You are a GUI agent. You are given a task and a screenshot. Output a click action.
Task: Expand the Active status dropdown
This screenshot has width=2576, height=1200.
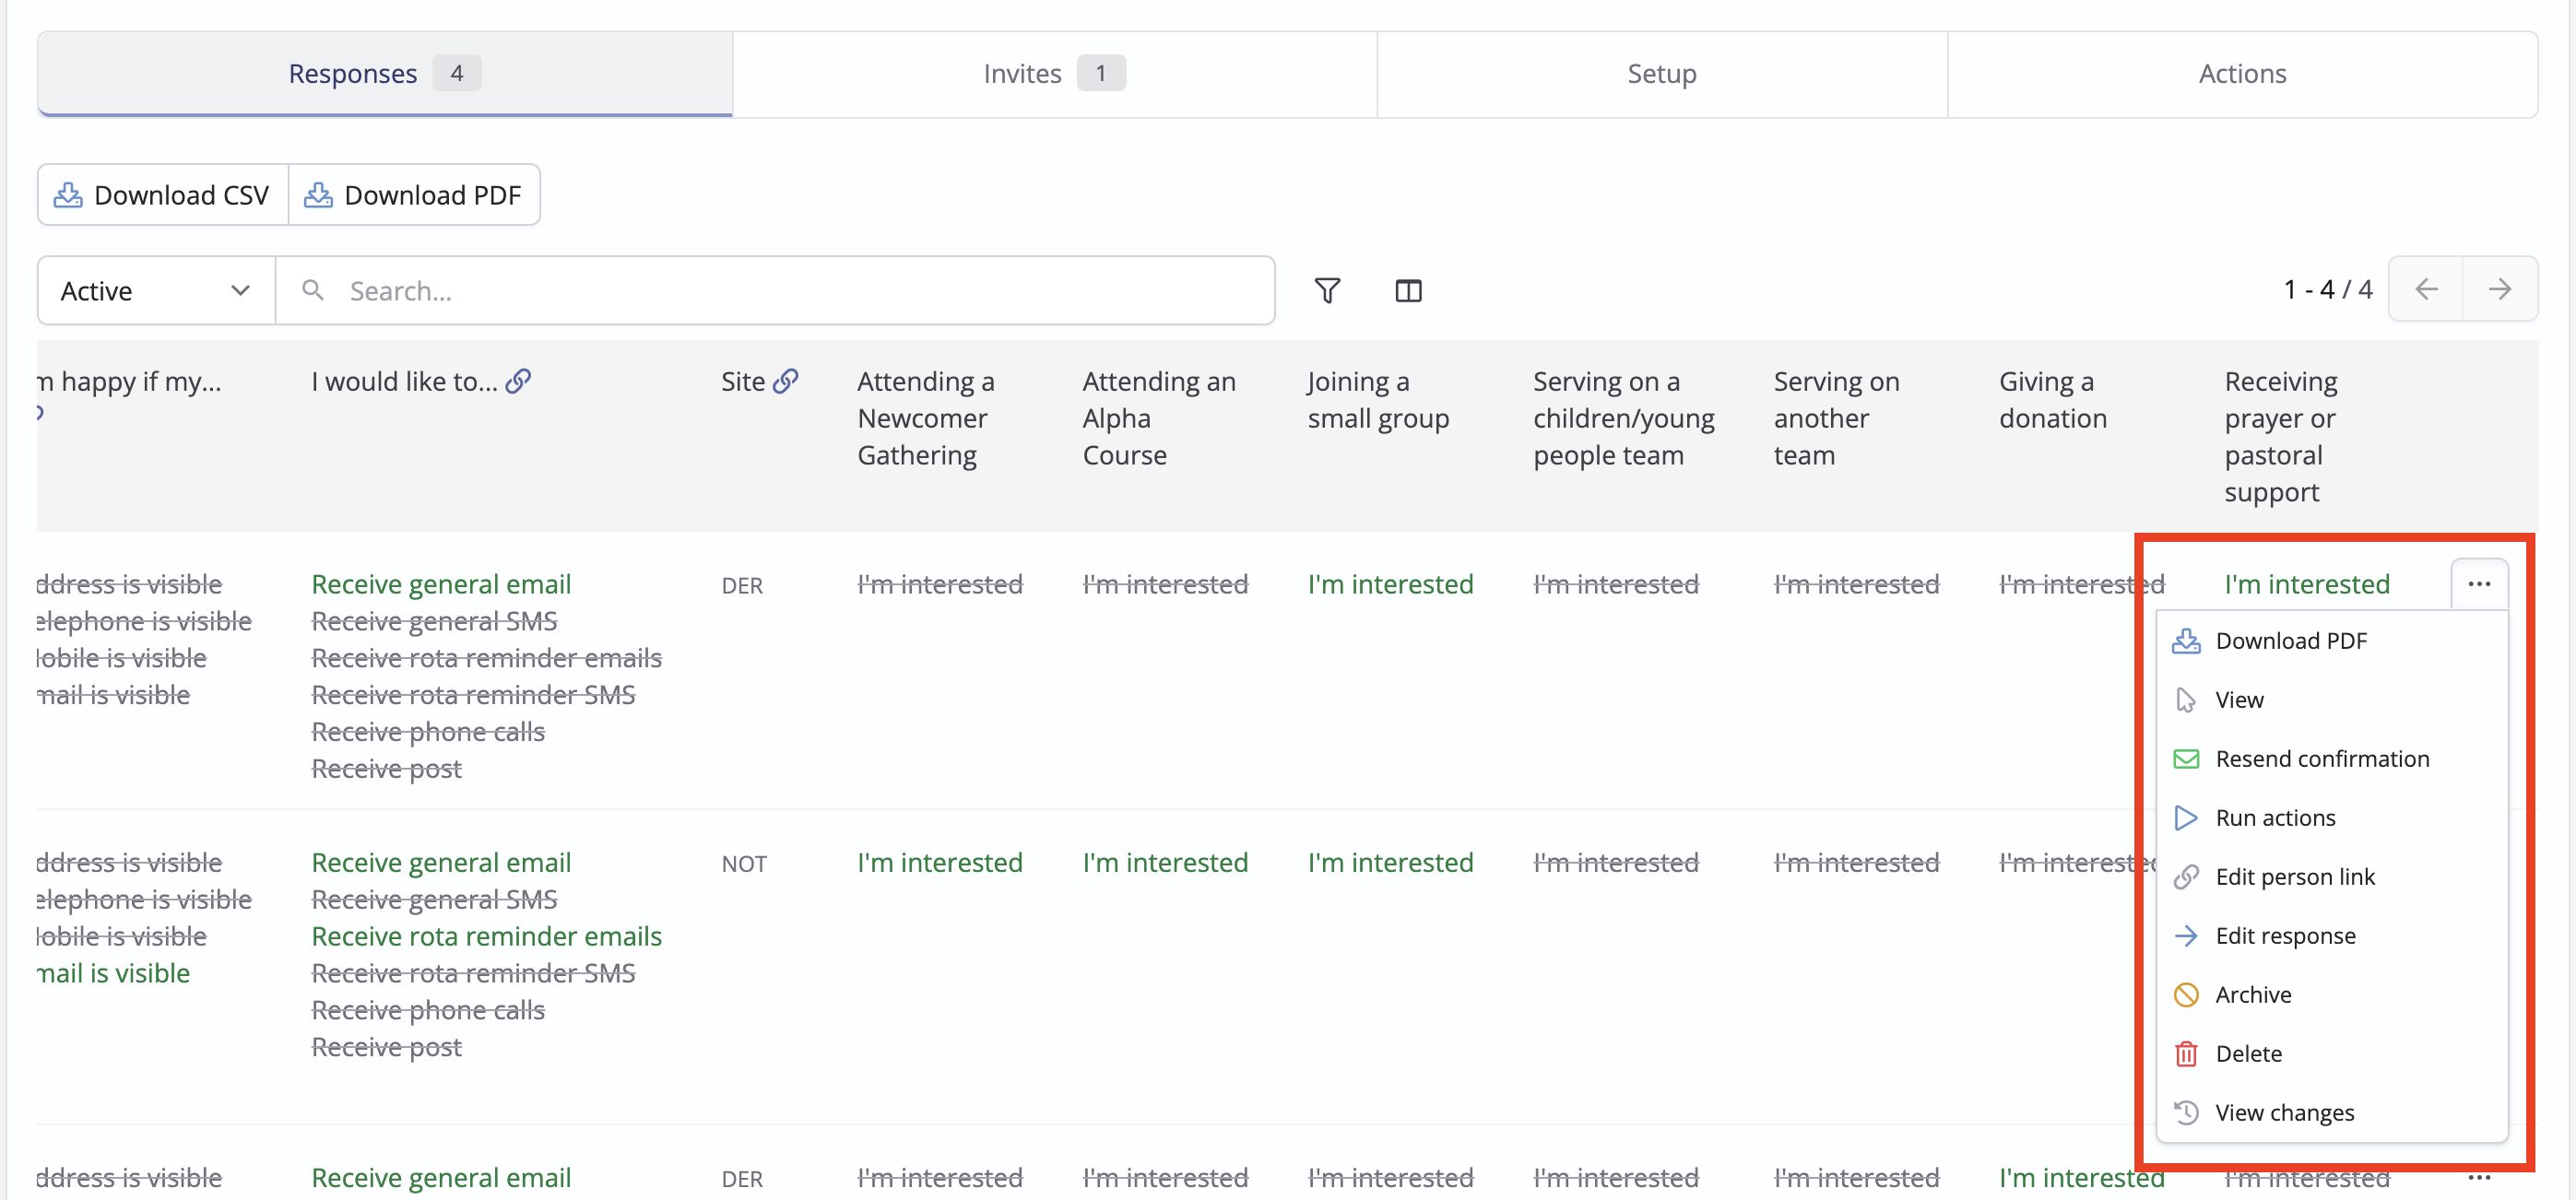pyautogui.click(x=156, y=291)
